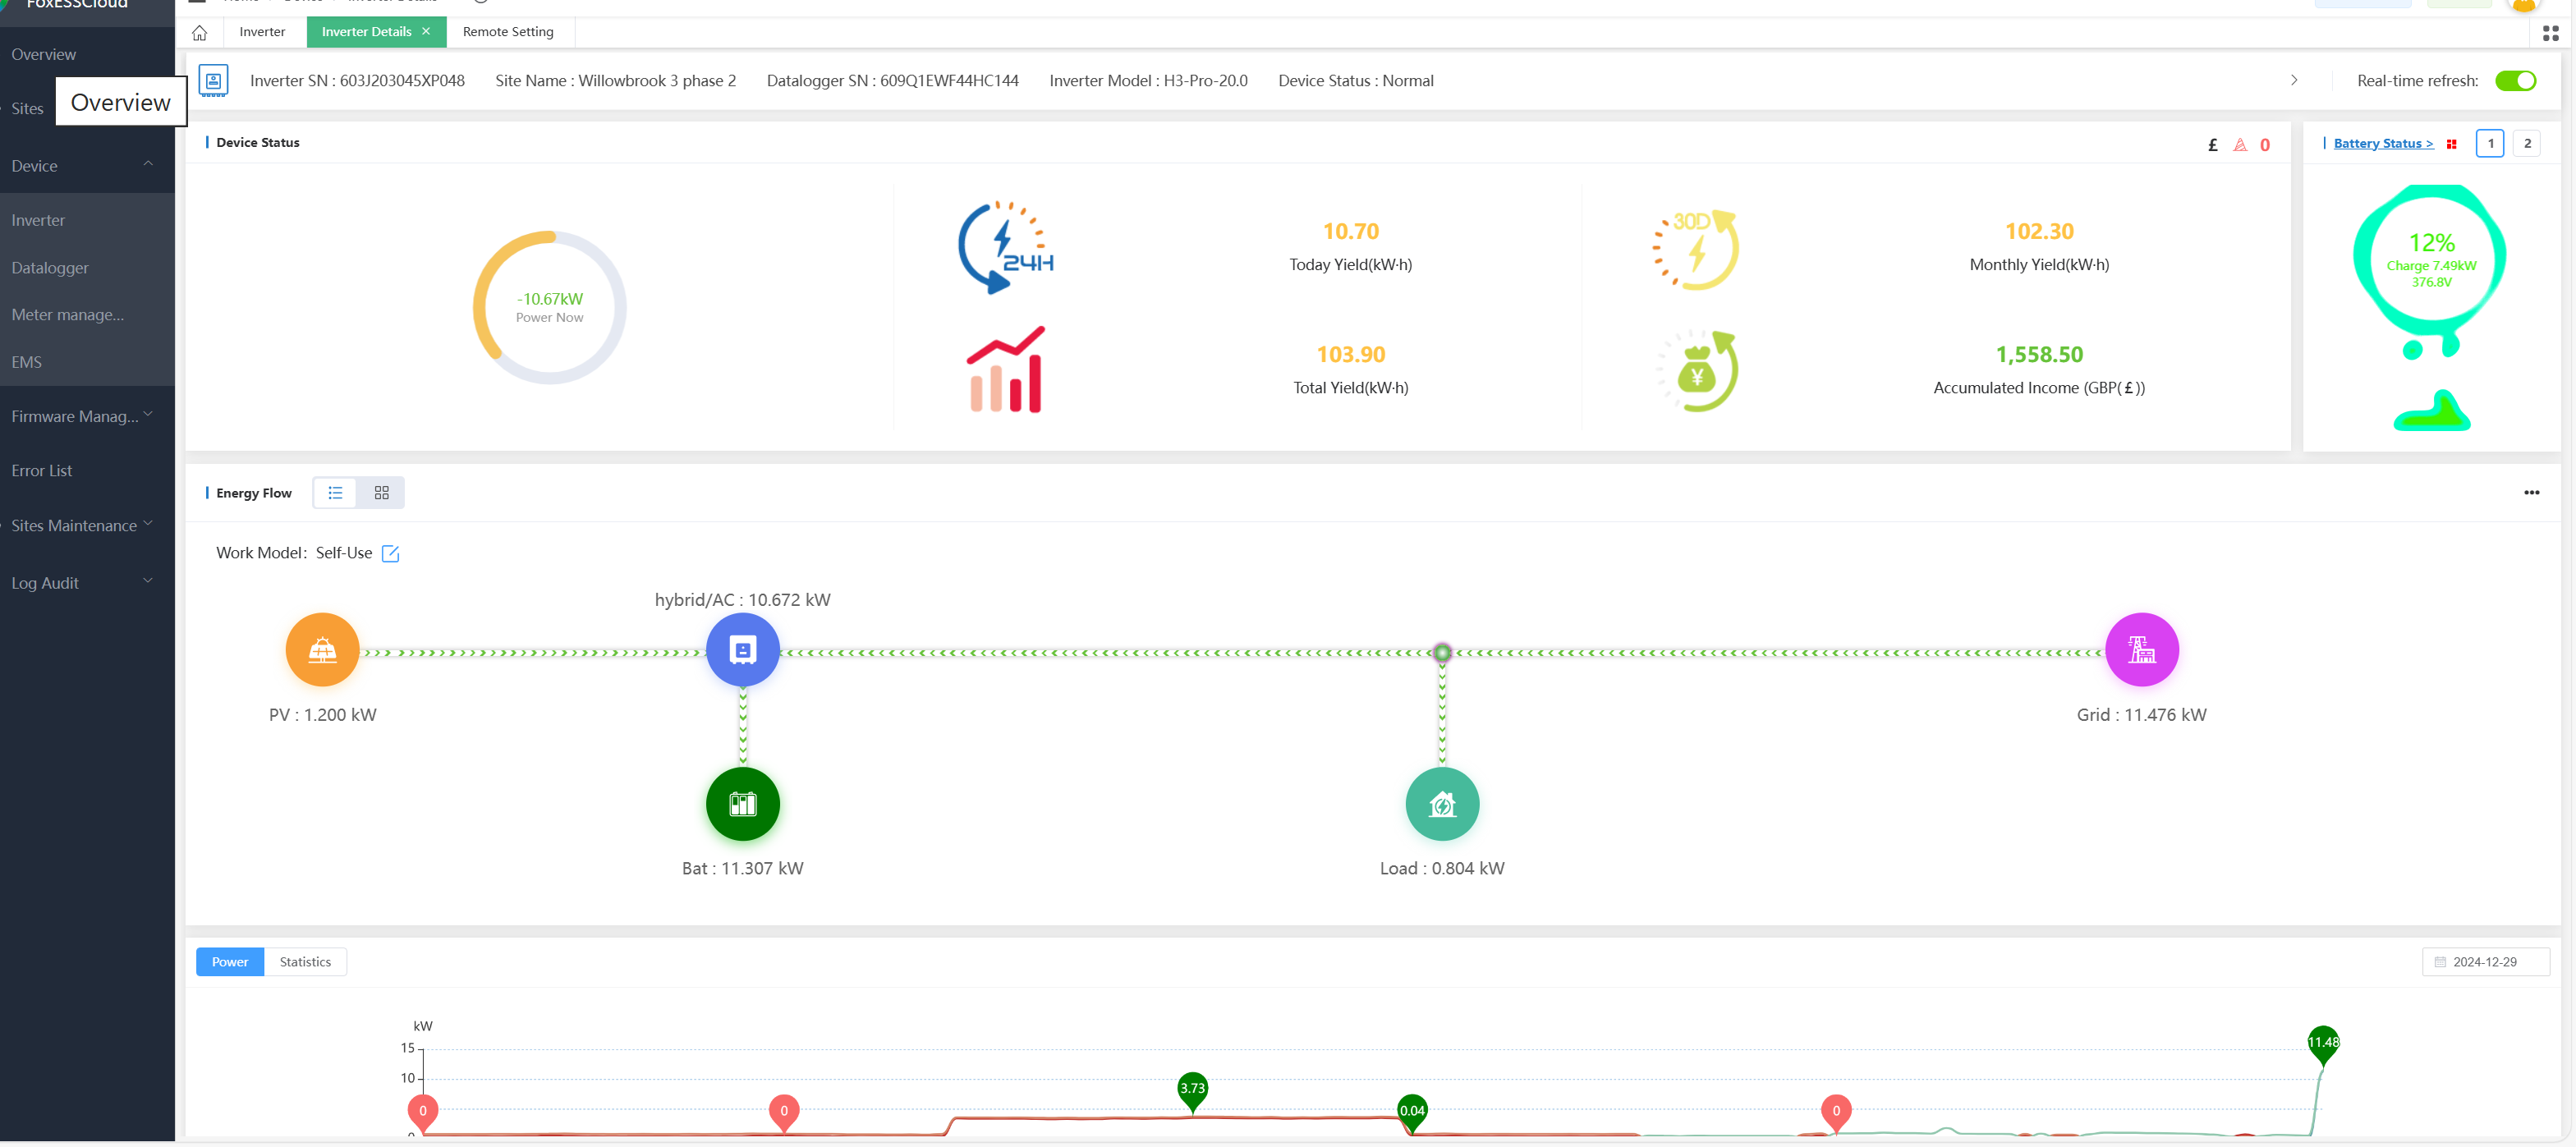This screenshot has width=2576, height=1147.
Task: Open the Energy Flow three-dots menu
Action: point(2531,492)
